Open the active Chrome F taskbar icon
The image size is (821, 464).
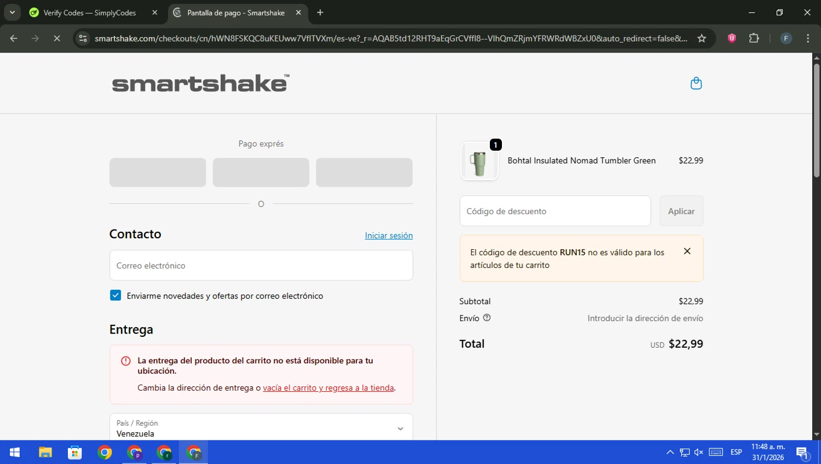(x=194, y=452)
